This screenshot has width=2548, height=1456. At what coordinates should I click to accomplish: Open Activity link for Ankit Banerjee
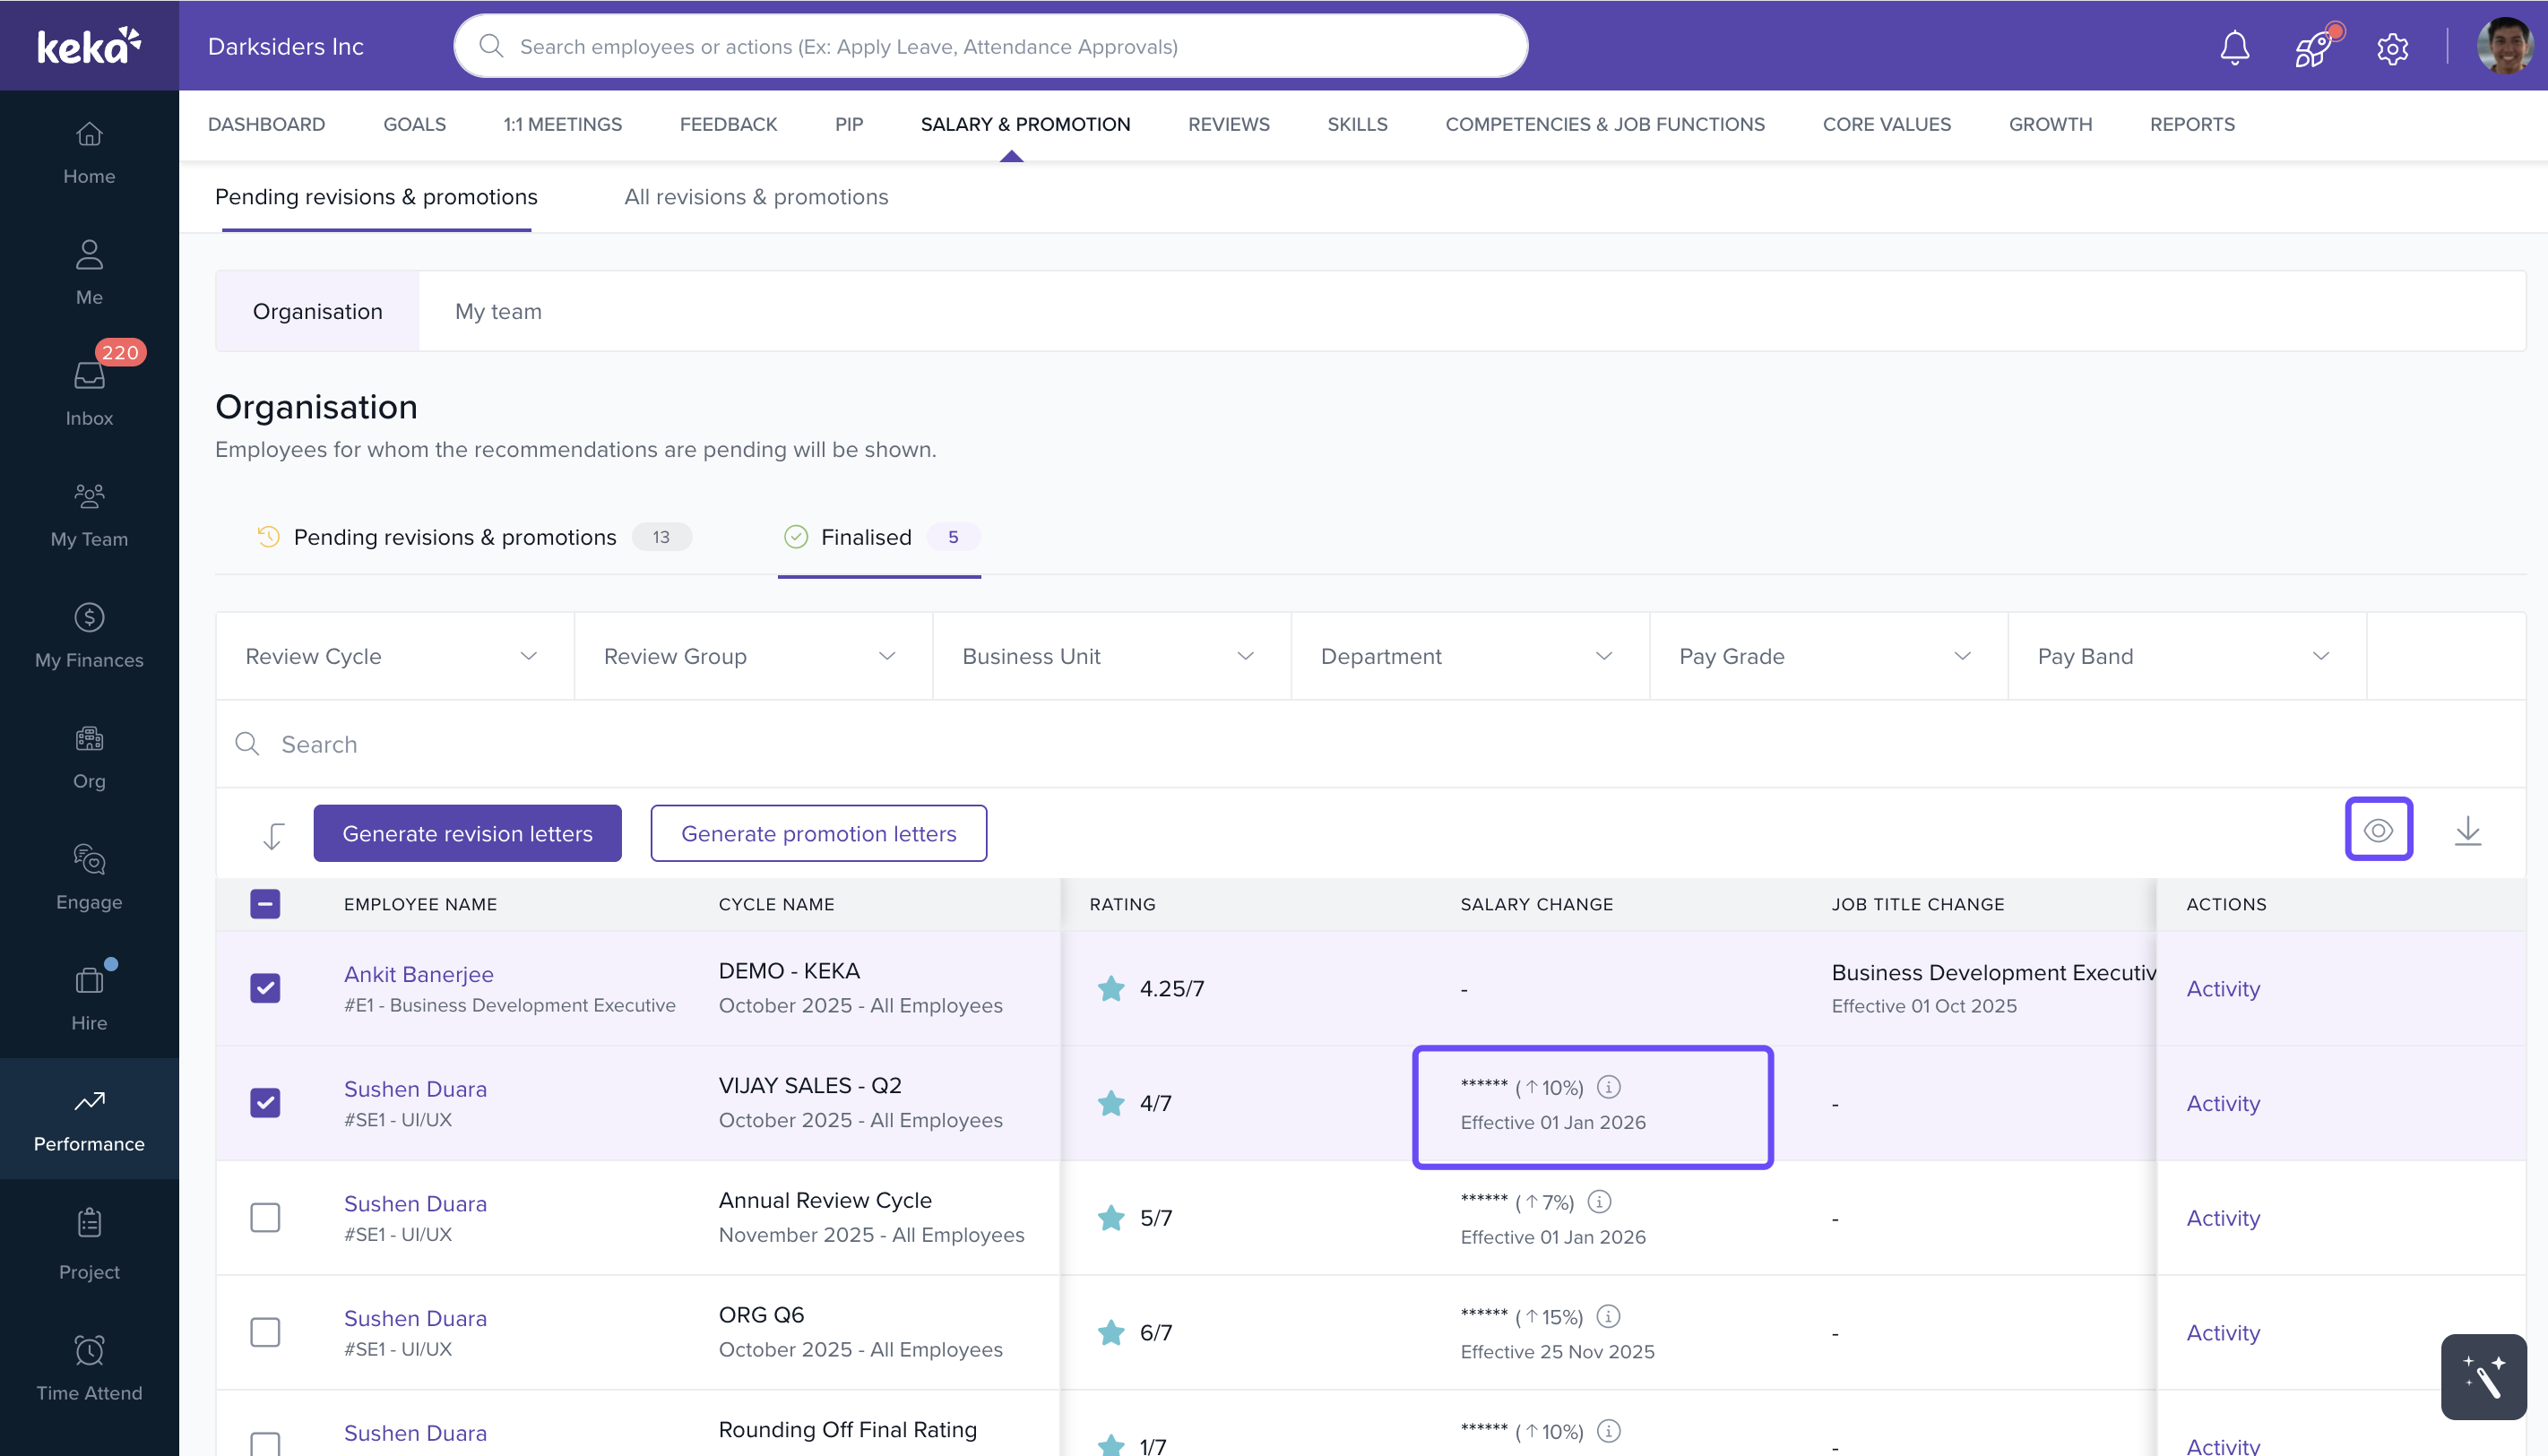[2222, 988]
